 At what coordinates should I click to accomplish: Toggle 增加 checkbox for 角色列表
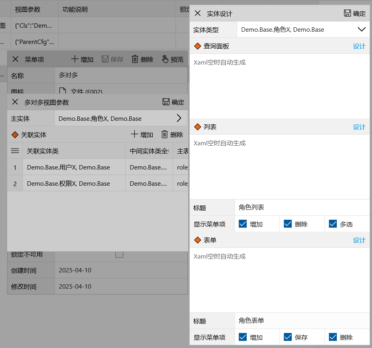[x=243, y=224]
